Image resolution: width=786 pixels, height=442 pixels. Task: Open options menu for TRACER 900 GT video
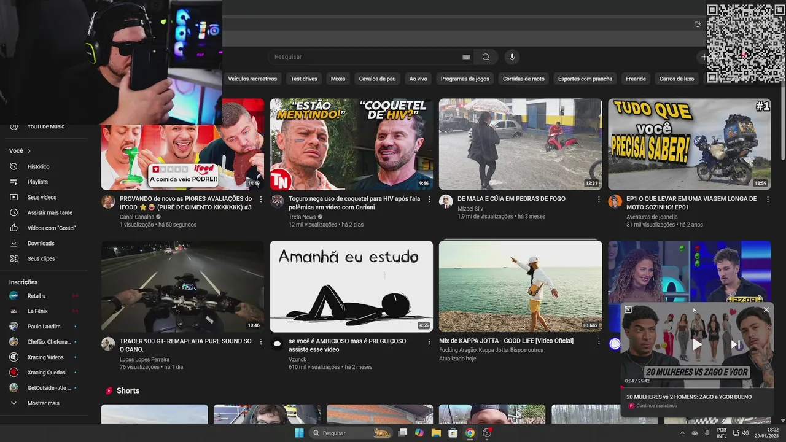(261, 341)
